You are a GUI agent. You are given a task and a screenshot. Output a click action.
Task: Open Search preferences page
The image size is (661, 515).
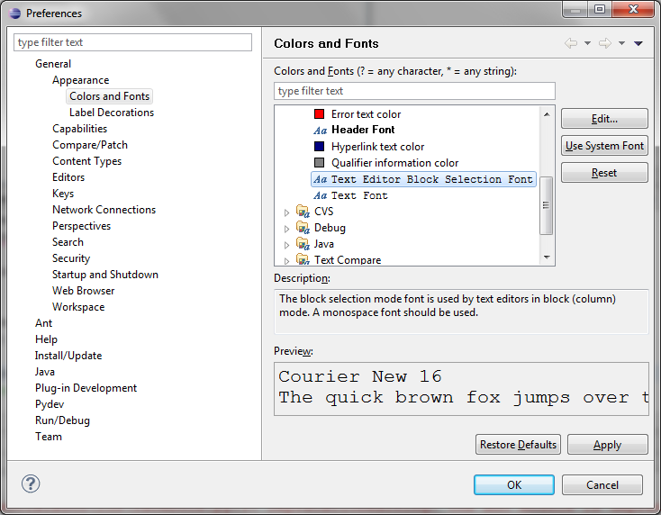point(68,242)
